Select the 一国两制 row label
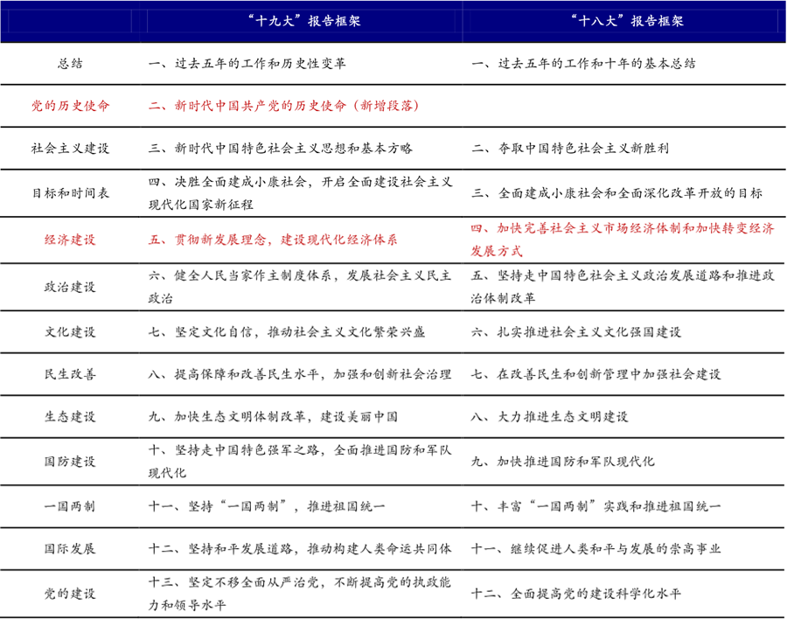Viewport: 787px width, 619px height. [x=70, y=506]
